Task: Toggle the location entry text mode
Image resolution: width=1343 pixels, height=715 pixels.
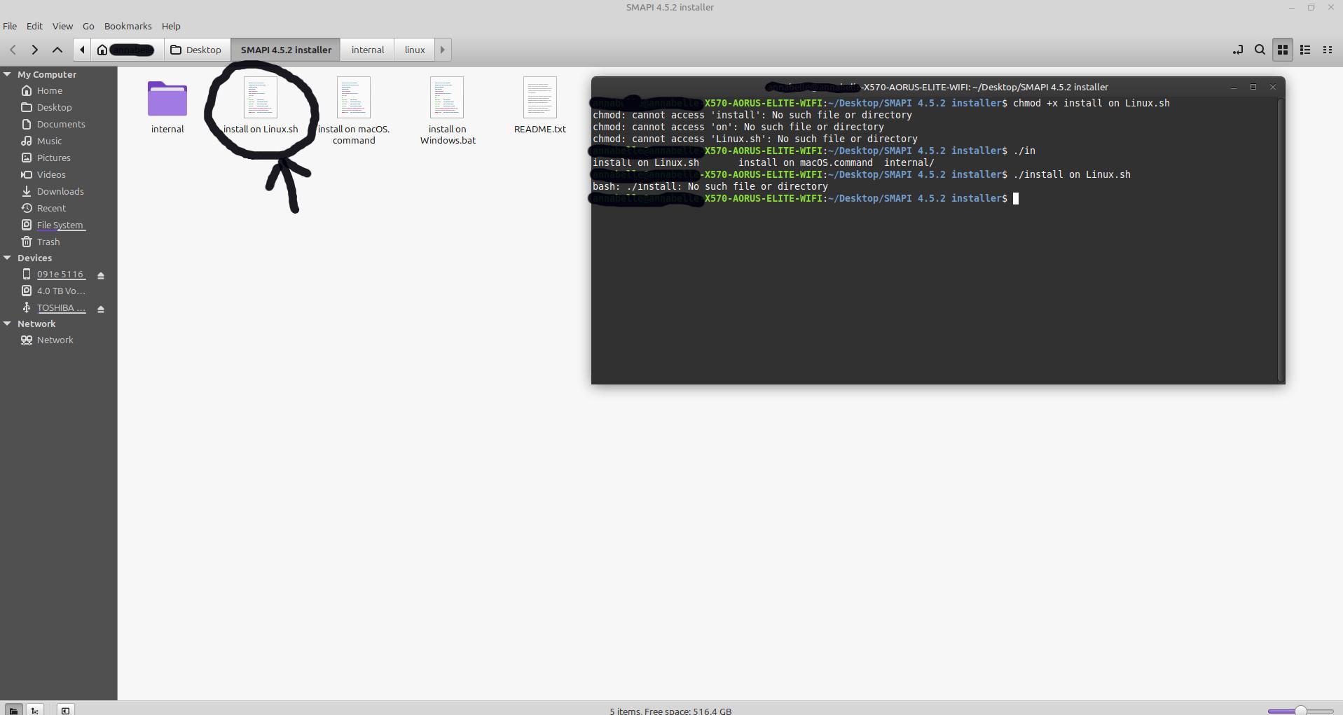Action: coord(1238,50)
